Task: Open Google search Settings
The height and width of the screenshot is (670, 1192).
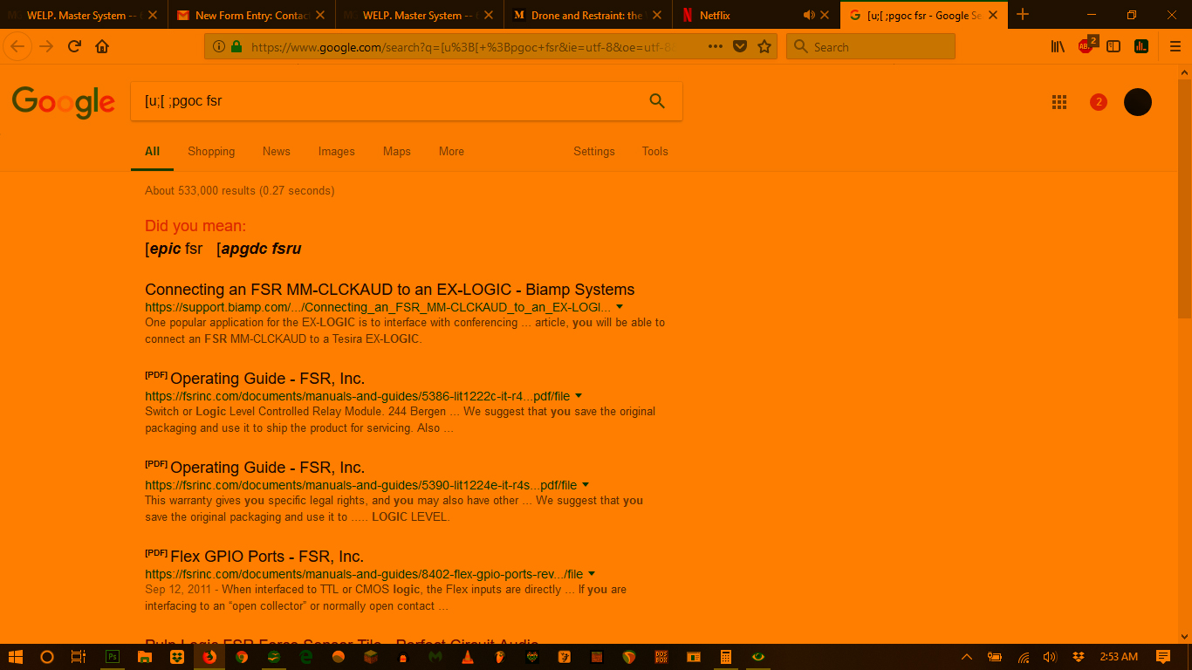Action: click(594, 151)
